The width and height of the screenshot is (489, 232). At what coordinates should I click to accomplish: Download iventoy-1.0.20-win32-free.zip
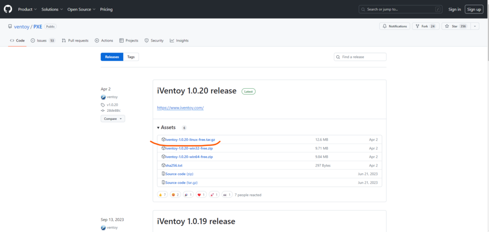pos(189,148)
